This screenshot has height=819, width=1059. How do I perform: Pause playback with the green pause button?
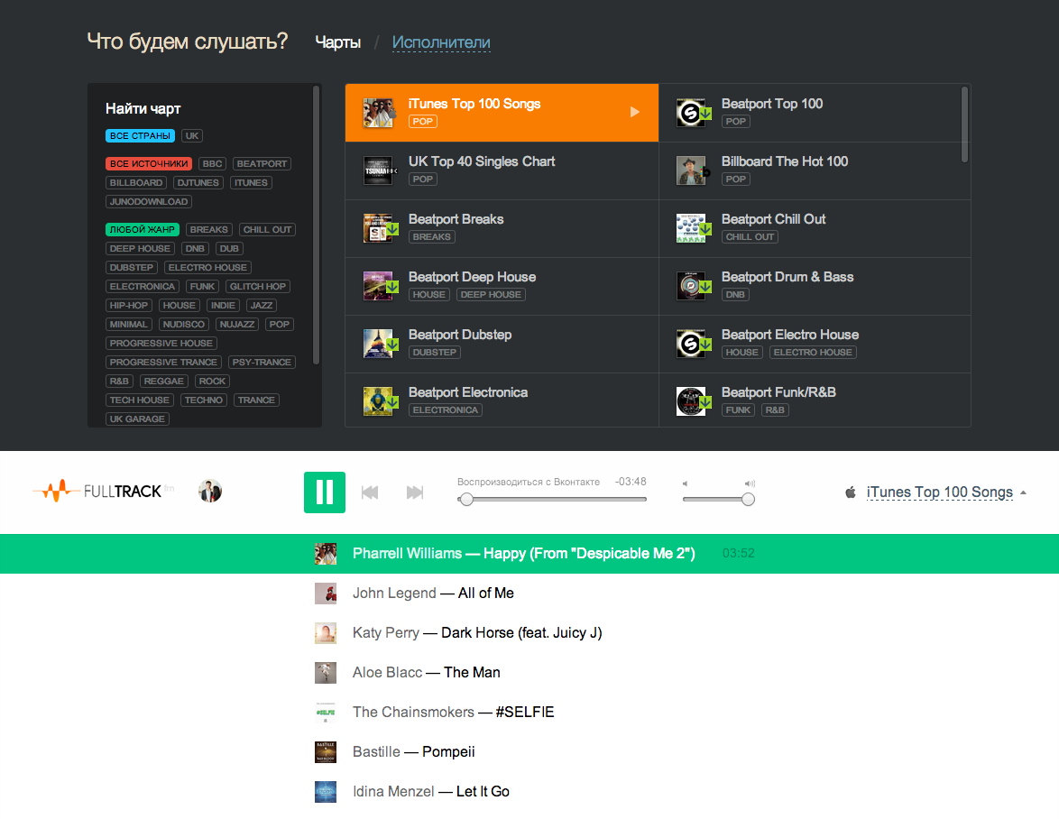(324, 492)
